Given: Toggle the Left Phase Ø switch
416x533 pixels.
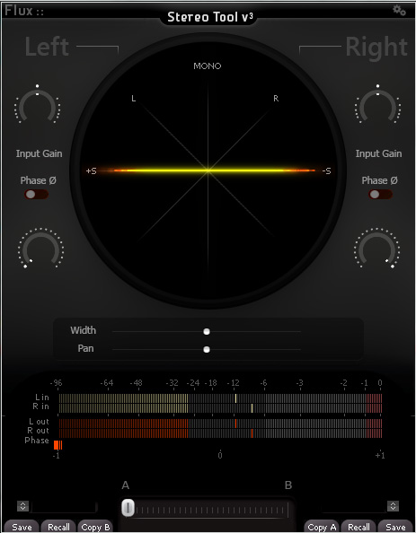Looking at the screenshot, I should pos(36,194).
